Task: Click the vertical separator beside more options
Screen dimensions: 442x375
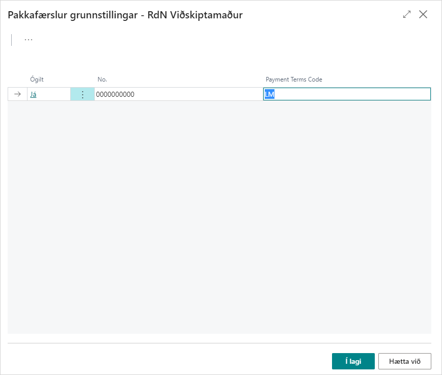Action: tap(12, 40)
